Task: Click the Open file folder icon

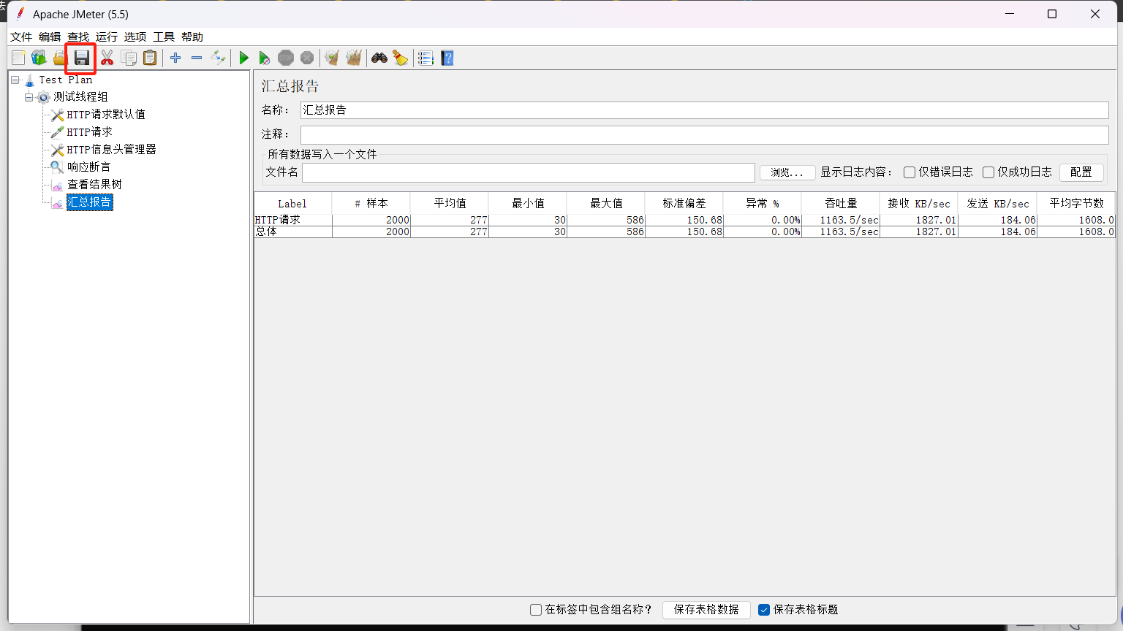Action: (60, 58)
